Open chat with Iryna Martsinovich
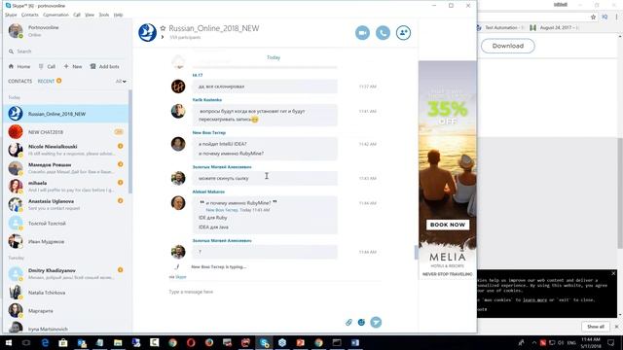The image size is (623, 350). tap(65, 328)
